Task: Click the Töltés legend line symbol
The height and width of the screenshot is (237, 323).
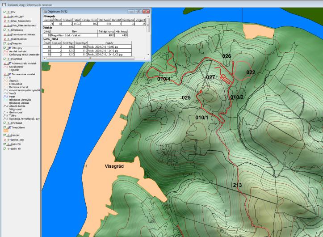Action: (x=6, y=115)
